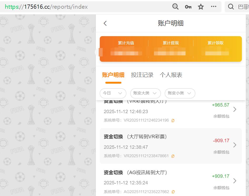Viewport: 249px width, 196px height.
Task: Open the 今日 date filter dropdown
Action: click(x=113, y=93)
